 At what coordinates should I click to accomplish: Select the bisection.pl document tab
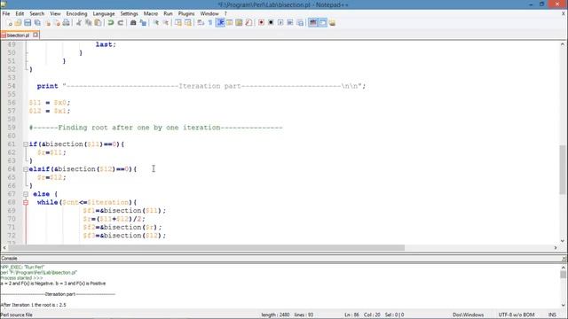tap(18, 35)
